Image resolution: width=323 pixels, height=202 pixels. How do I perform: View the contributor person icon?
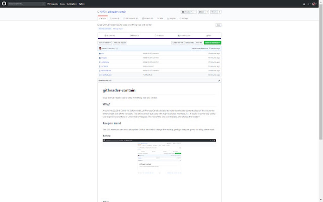178,35
